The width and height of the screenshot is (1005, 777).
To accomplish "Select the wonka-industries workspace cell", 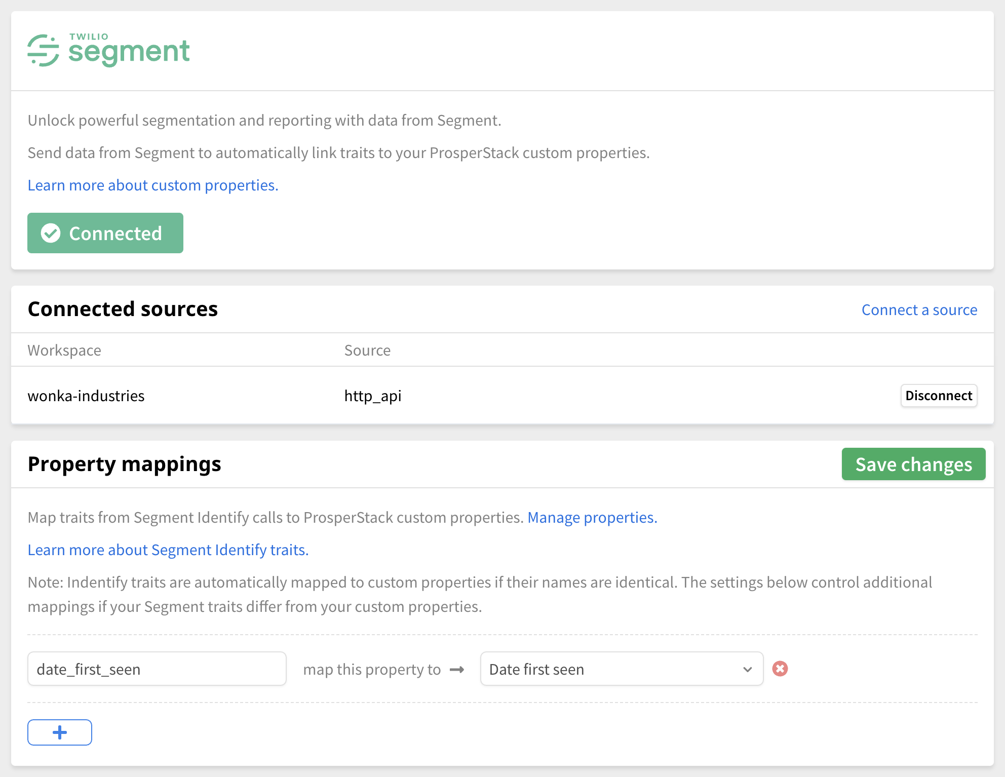I will [x=86, y=396].
